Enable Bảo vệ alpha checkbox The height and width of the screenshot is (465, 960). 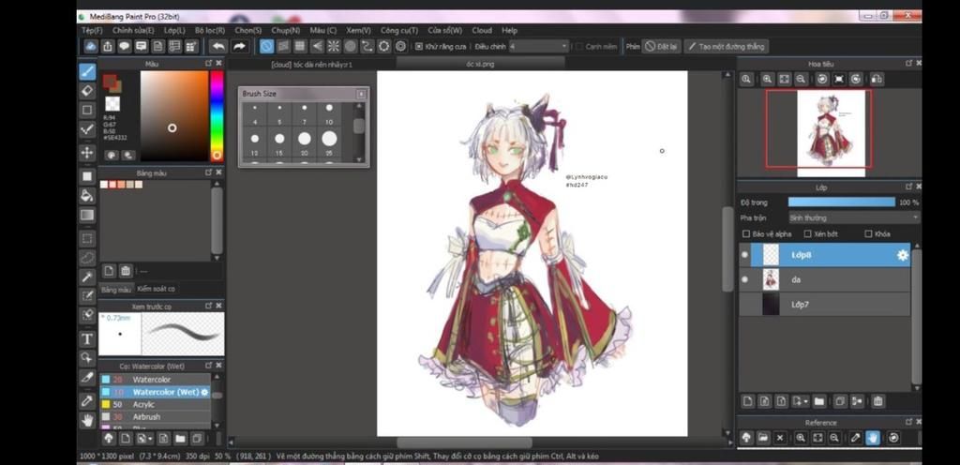pos(745,233)
